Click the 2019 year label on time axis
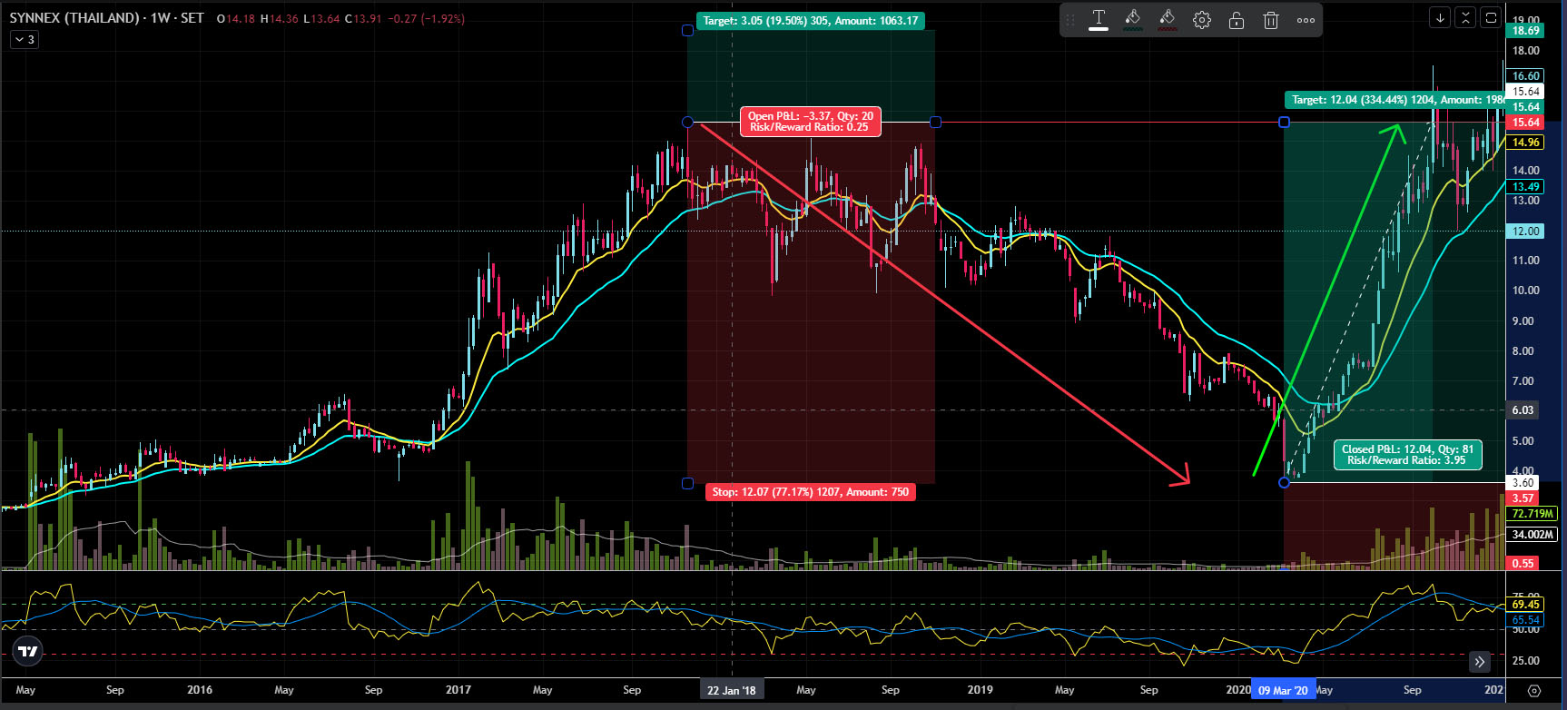This screenshot has width=1567, height=710. coord(980,690)
